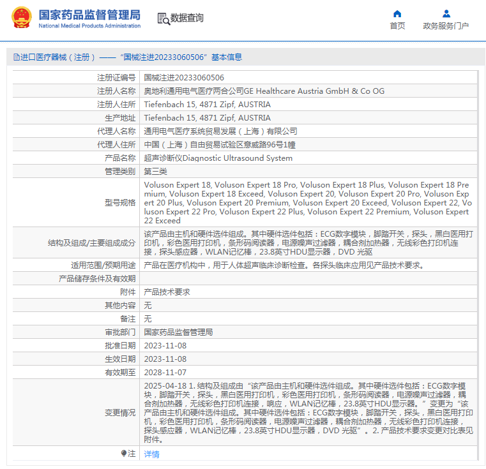Image resolution: width=486 pixels, height=469 pixels.
Task: Select expiry date 2028-11-07
Action: click(x=165, y=373)
